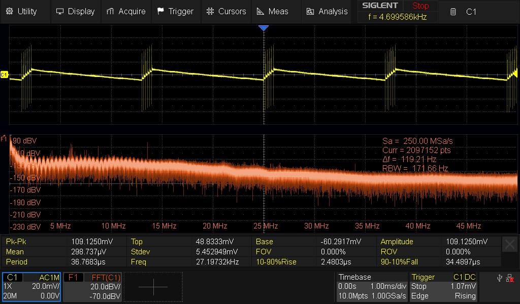Close the measurements panel with the X
520x304 pixels.
pos(510,245)
